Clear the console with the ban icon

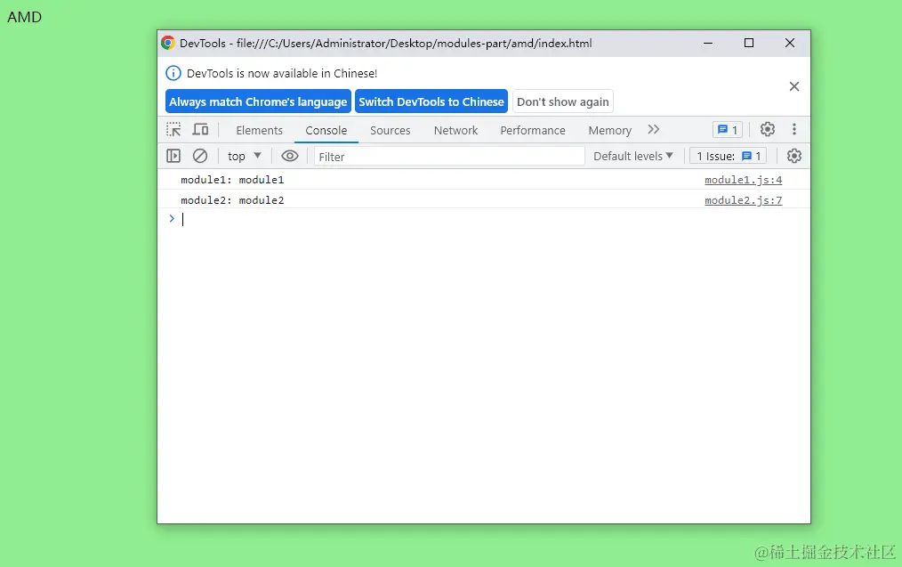199,156
